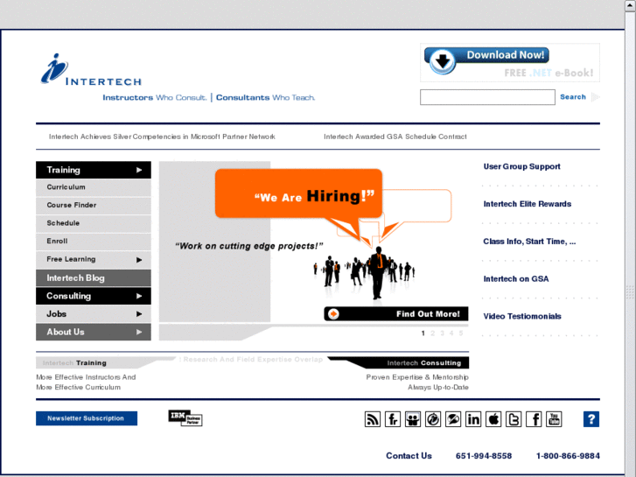
Task: Click the speech bubble blog icon
Action: point(453,419)
